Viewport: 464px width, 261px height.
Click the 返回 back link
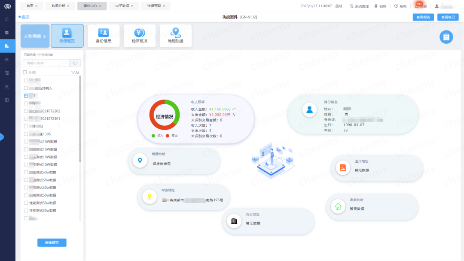click(24, 17)
